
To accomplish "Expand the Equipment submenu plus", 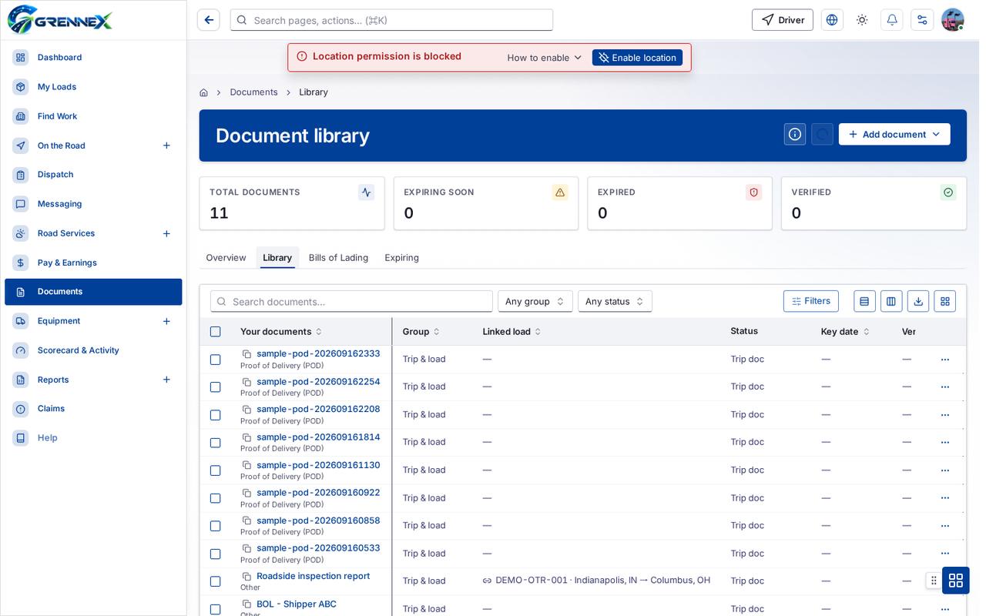I will [x=166, y=321].
